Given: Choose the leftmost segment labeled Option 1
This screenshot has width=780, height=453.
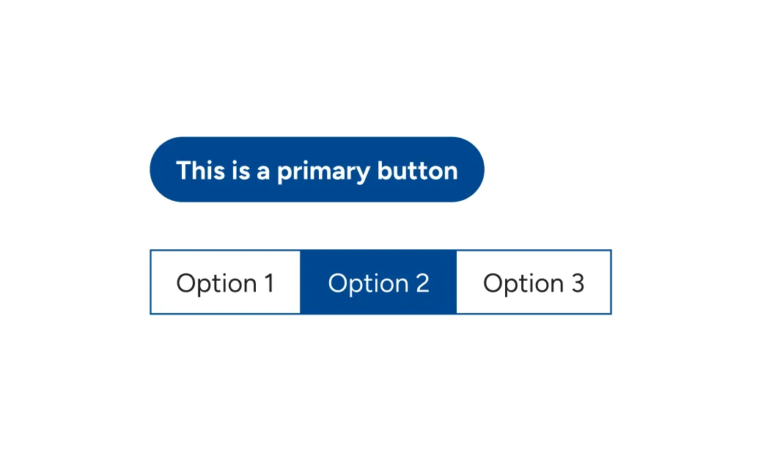Looking at the screenshot, I should (225, 282).
